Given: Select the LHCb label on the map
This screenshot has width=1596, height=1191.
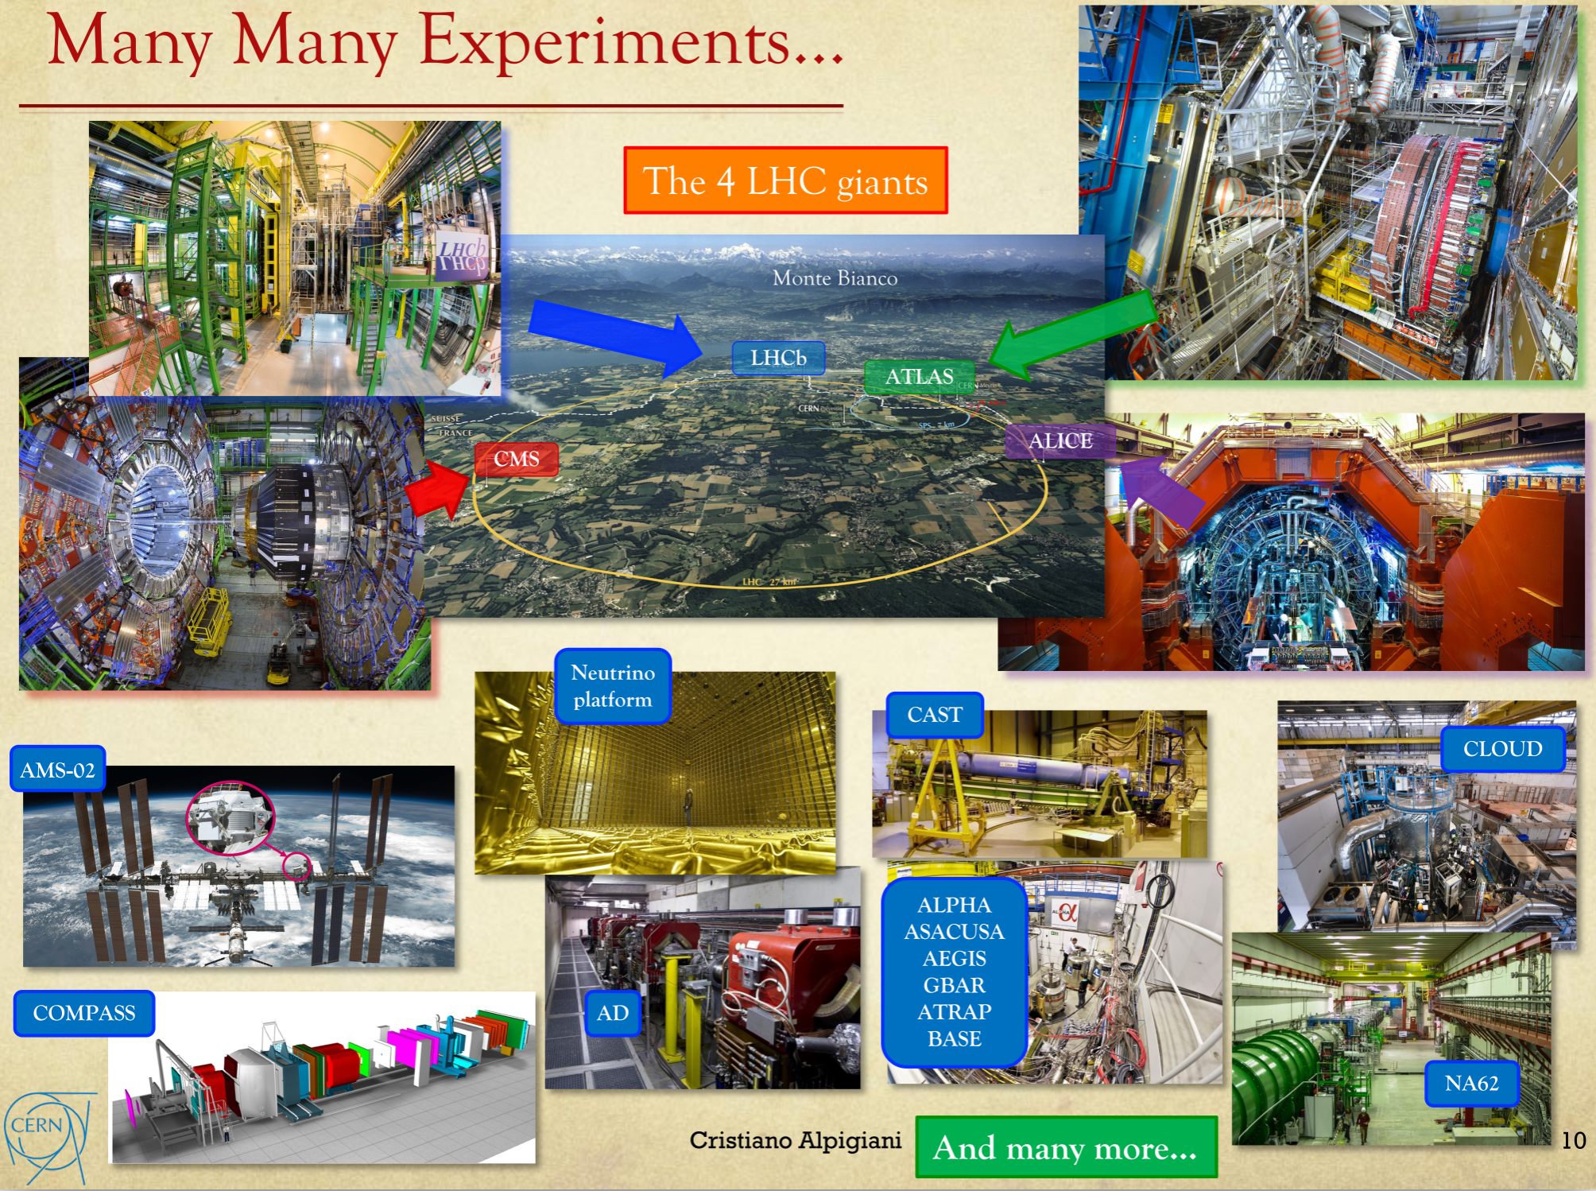Looking at the screenshot, I should (778, 358).
